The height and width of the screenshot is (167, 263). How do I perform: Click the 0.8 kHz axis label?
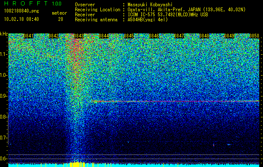click(x=4, y=117)
